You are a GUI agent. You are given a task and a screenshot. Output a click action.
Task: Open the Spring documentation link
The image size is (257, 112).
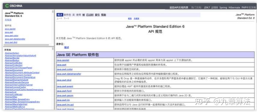[x=223, y=8]
